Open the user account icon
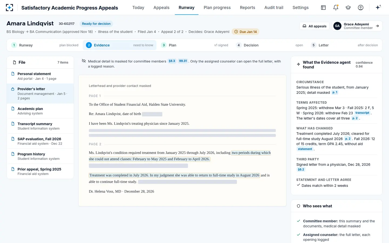 tap(361, 8)
